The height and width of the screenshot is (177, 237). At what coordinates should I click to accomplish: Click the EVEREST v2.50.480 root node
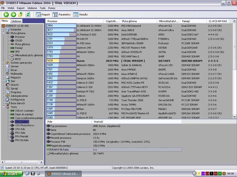[17, 26]
